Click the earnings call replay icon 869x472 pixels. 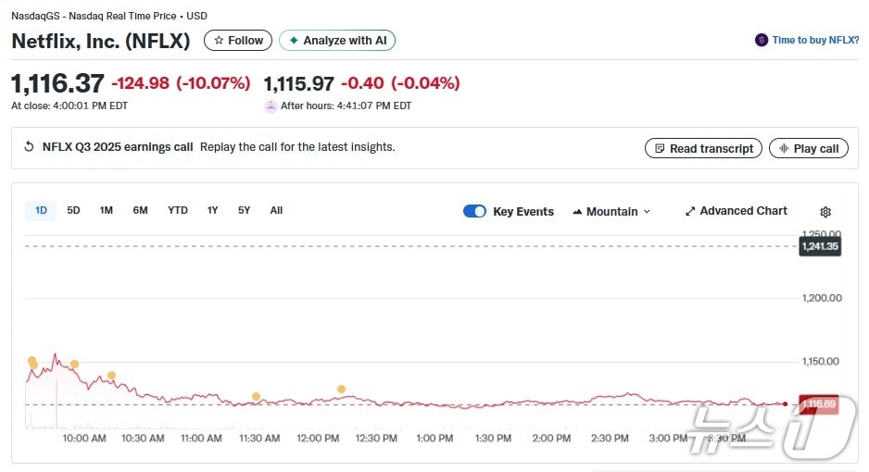(29, 147)
